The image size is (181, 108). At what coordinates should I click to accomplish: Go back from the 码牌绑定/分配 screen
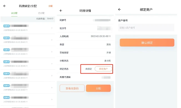(4, 6)
